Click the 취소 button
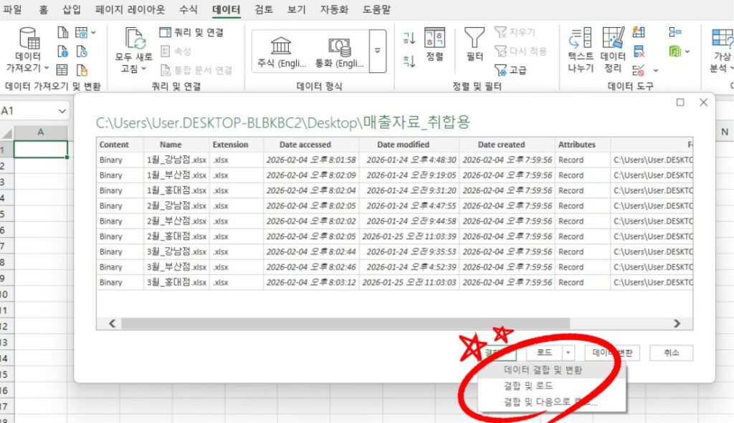This screenshot has width=734, height=423. point(671,353)
